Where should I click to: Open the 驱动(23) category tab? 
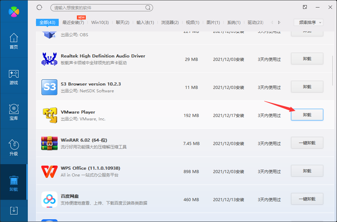(x=256, y=22)
